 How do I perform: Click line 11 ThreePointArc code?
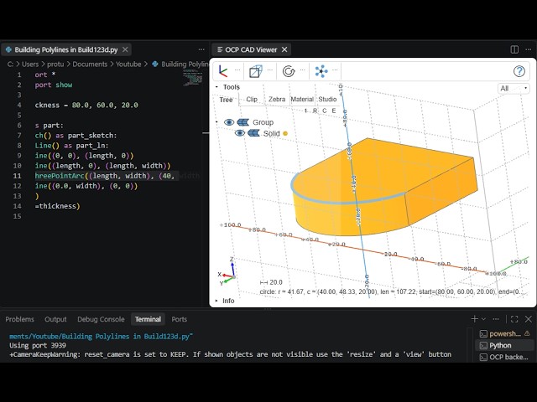[104, 176]
